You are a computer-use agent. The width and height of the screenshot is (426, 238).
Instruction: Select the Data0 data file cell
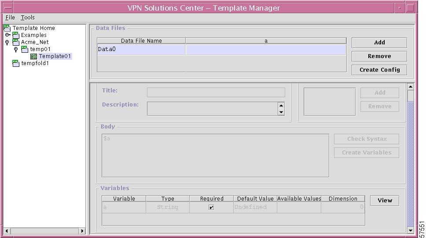click(141, 49)
